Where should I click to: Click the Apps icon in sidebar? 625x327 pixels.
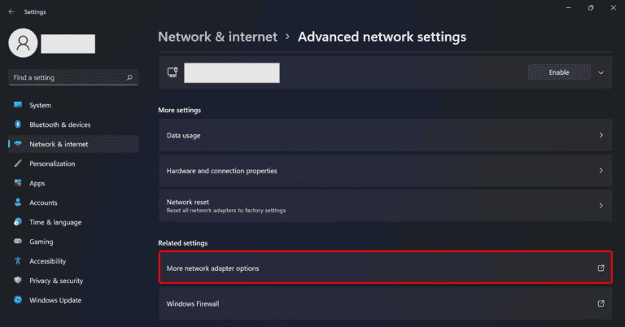[x=17, y=183]
